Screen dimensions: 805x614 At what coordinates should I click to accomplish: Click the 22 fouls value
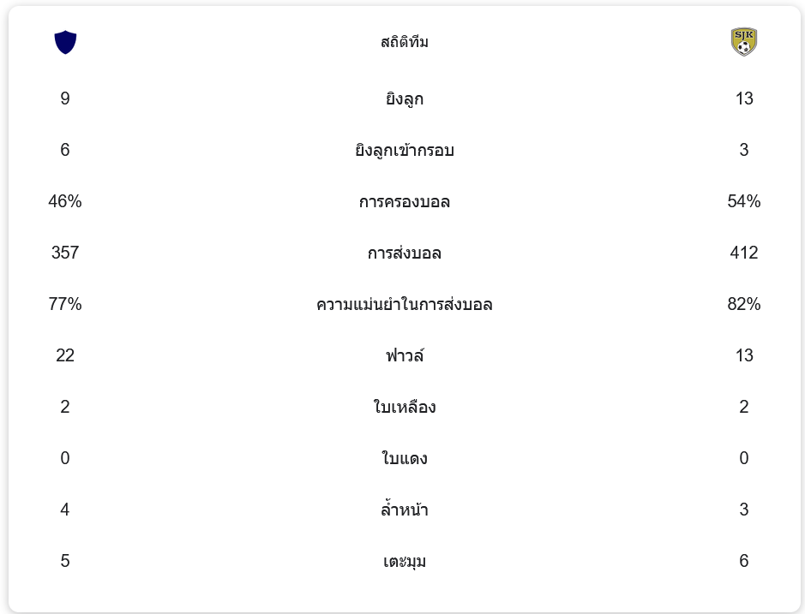pyautogui.click(x=65, y=355)
